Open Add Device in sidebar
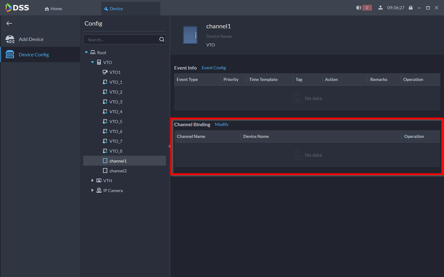 31,39
